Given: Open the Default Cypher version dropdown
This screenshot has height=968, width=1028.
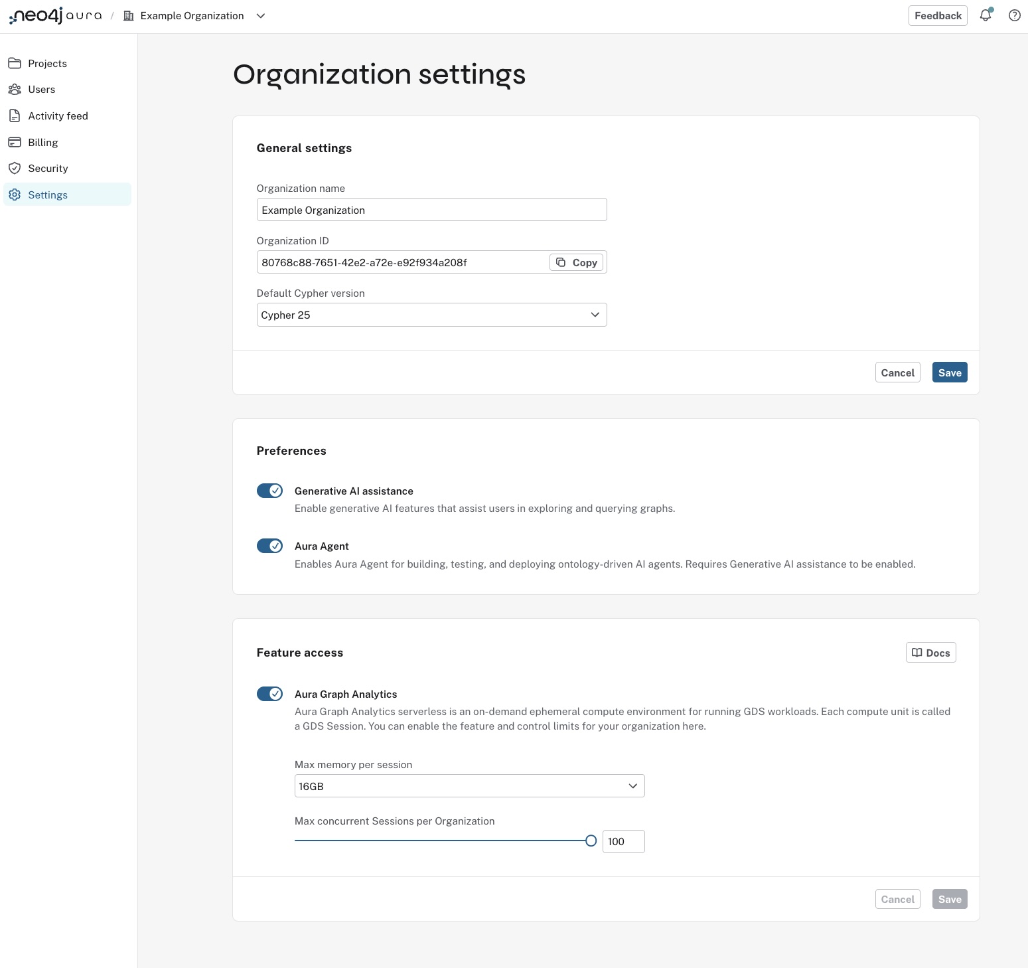Looking at the screenshot, I should 431,314.
